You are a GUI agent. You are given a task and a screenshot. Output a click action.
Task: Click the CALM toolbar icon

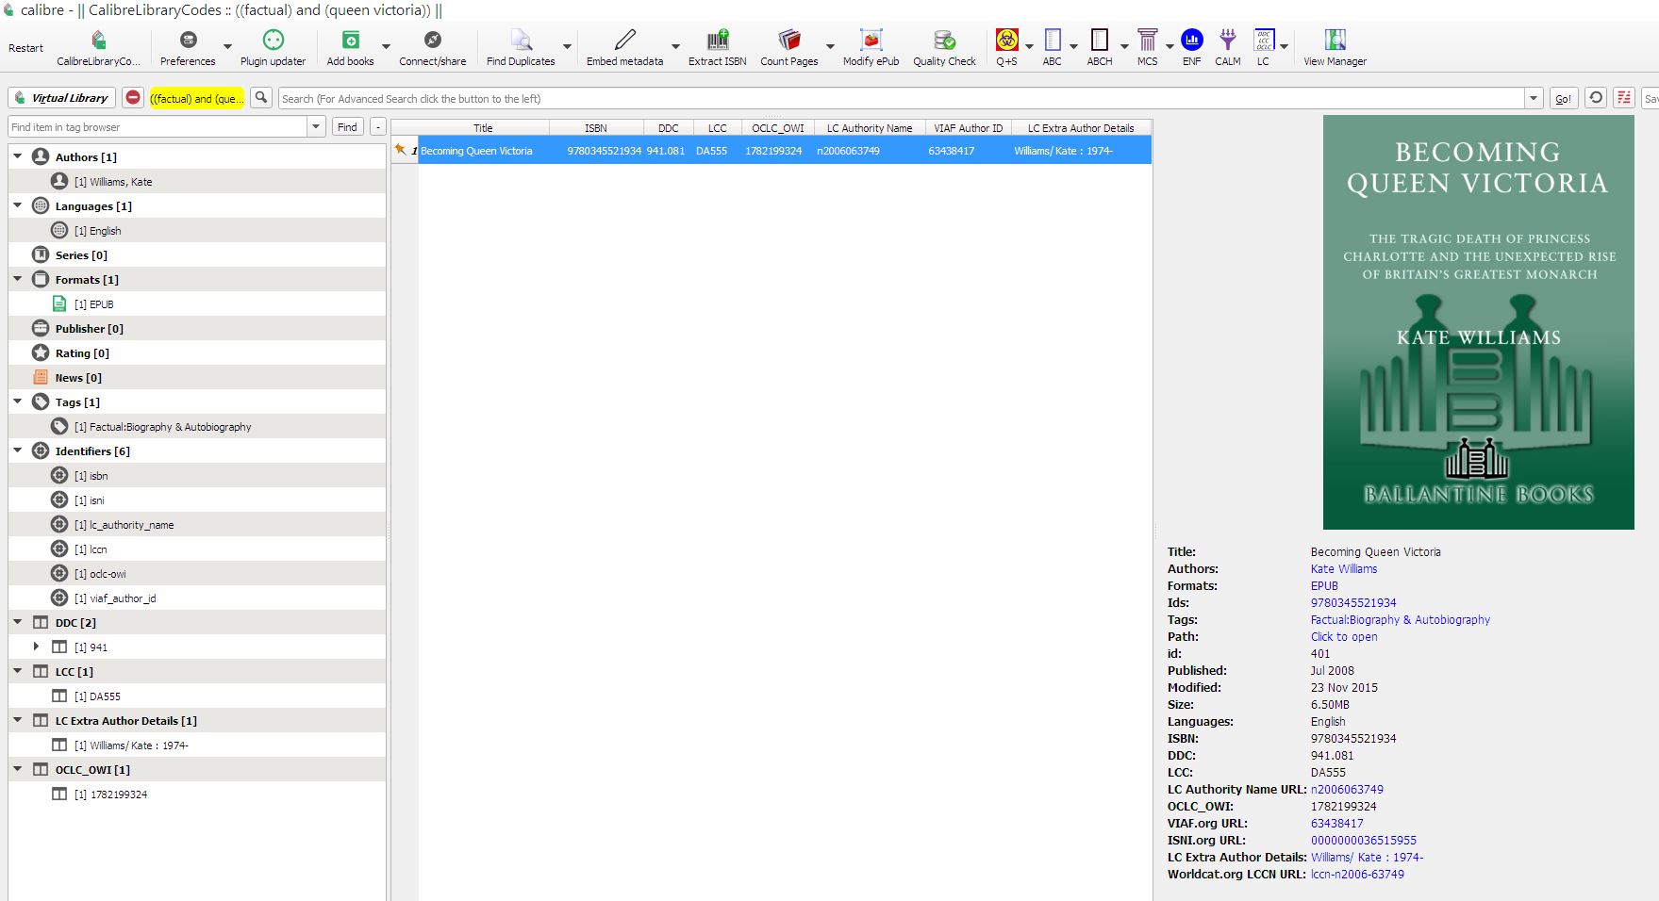[x=1227, y=41]
